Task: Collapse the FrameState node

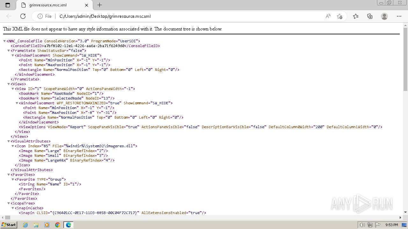Action: pyautogui.click(x=9, y=51)
